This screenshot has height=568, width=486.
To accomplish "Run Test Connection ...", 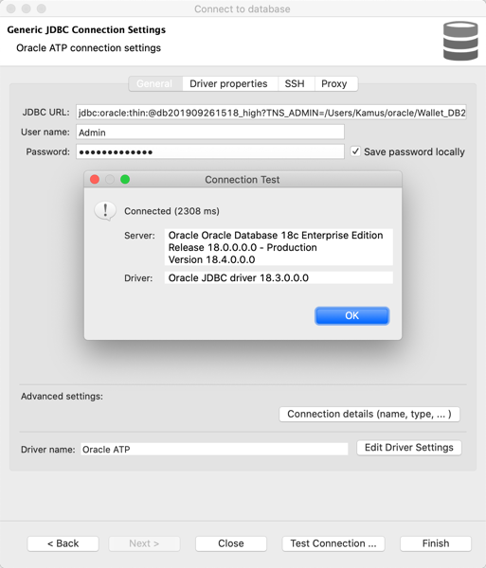I will (x=333, y=543).
